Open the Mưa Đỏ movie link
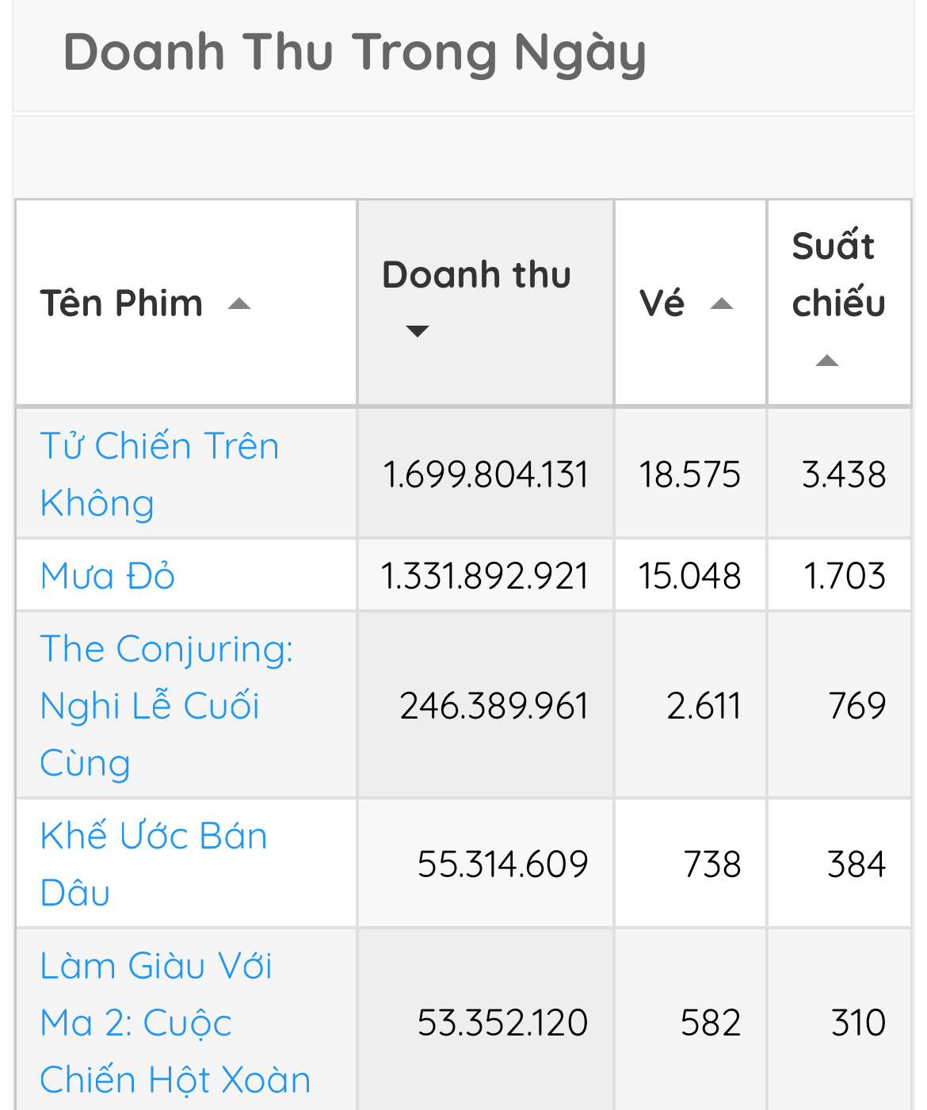The image size is (927, 1110). pos(107,576)
